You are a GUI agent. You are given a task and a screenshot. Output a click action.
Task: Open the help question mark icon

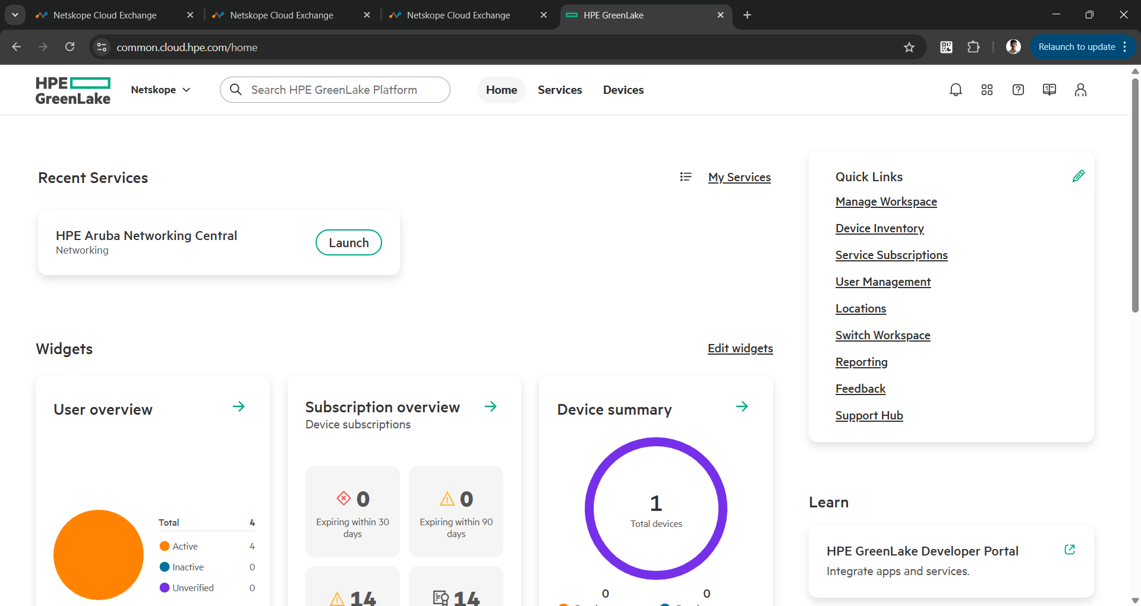point(1018,90)
